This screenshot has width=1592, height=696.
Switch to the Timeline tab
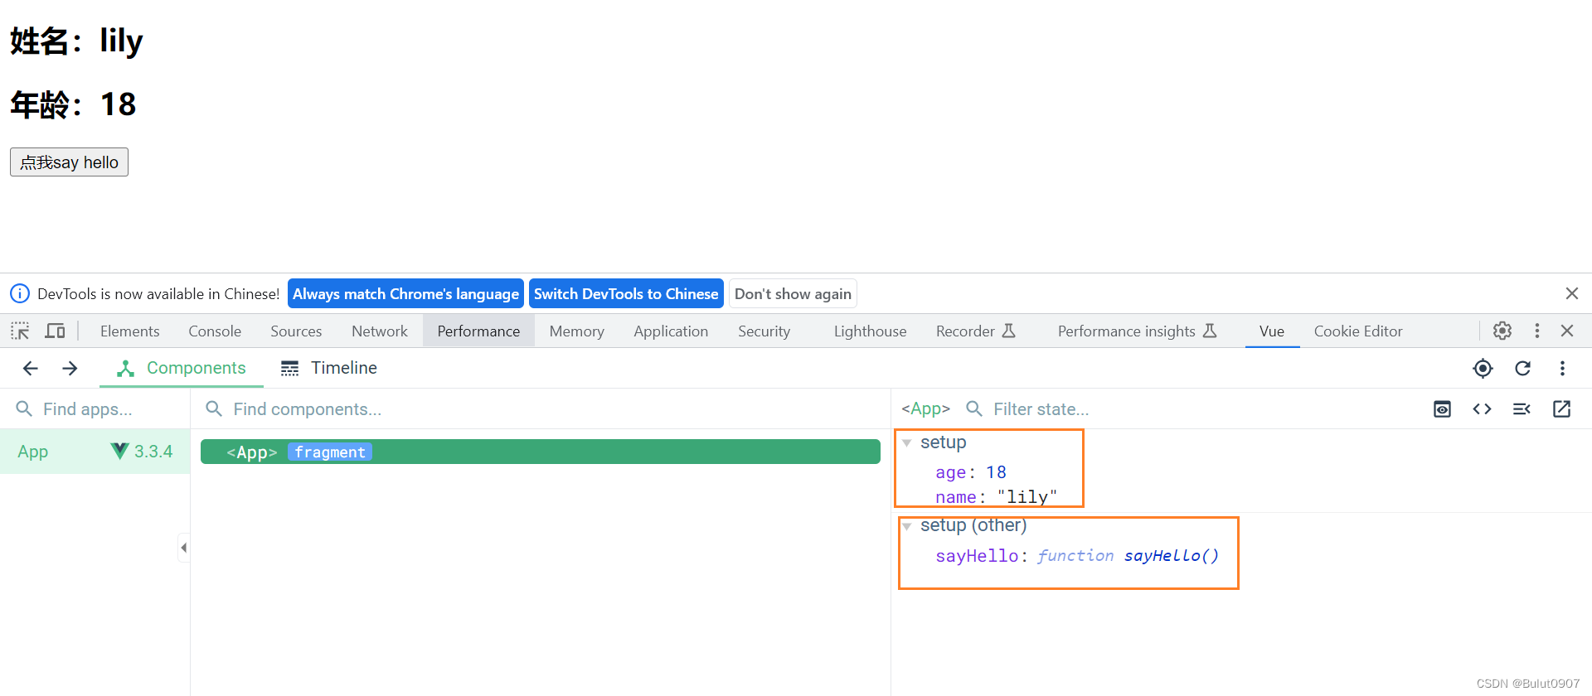(329, 368)
